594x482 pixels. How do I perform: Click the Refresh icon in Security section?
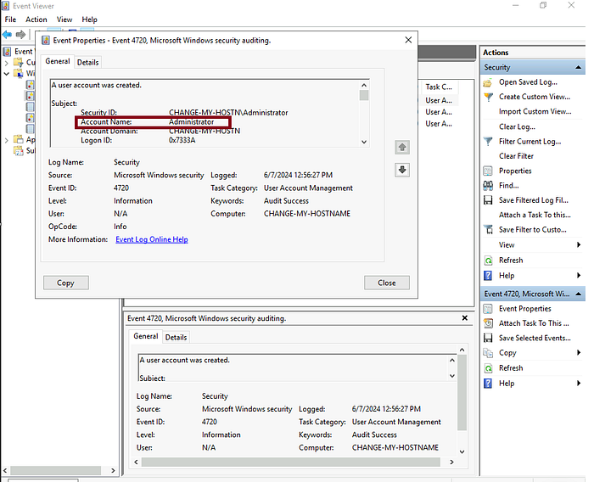tap(488, 261)
